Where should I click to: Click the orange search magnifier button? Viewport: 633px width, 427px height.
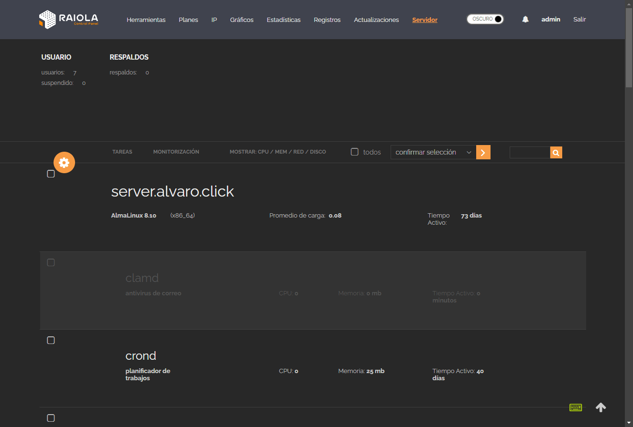click(x=556, y=153)
